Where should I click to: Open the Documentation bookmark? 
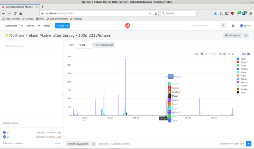tap(57, 19)
